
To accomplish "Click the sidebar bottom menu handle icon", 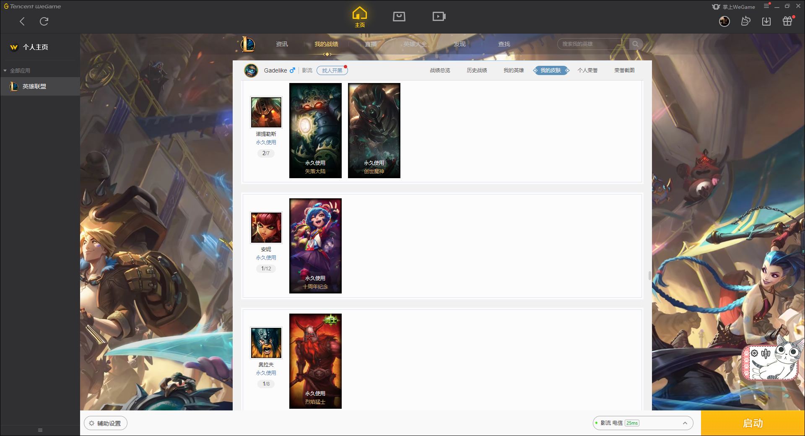I will tap(40, 430).
